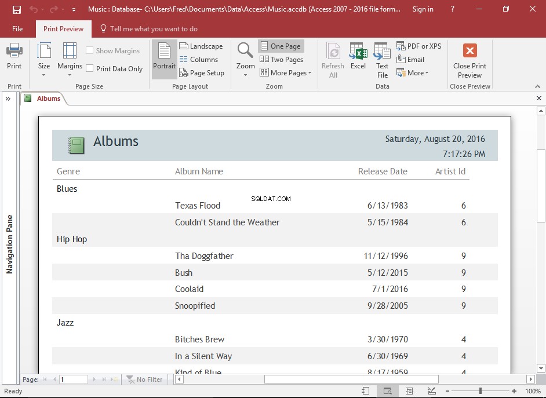This screenshot has width=546, height=398.
Task: Click Refresh All data icon
Action: [x=333, y=51]
